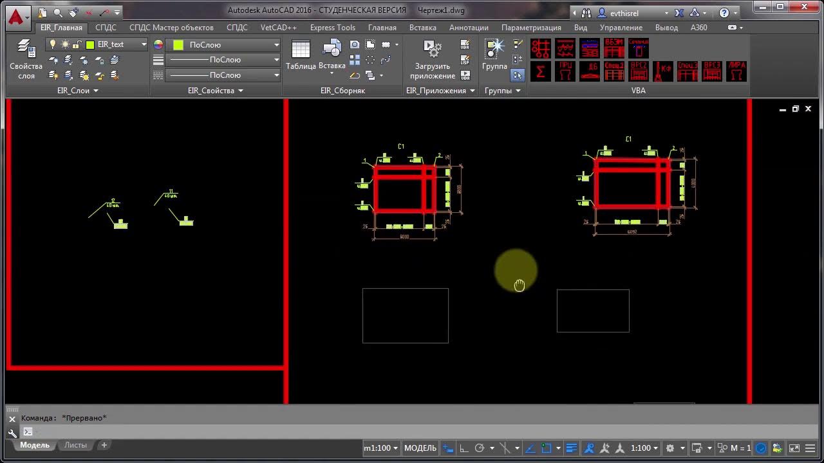
Task: Click the green layer color swatch
Action: pyautogui.click(x=90, y=44)
